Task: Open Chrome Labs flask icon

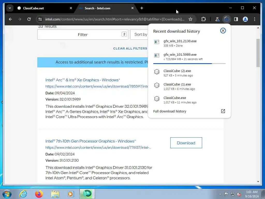Action: pyautogui.click(x=217, y=19)
